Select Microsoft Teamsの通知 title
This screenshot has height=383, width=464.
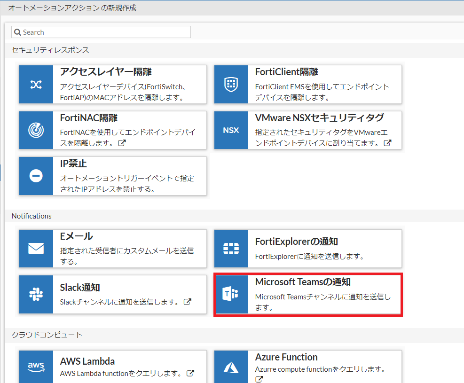coord(303,282)
